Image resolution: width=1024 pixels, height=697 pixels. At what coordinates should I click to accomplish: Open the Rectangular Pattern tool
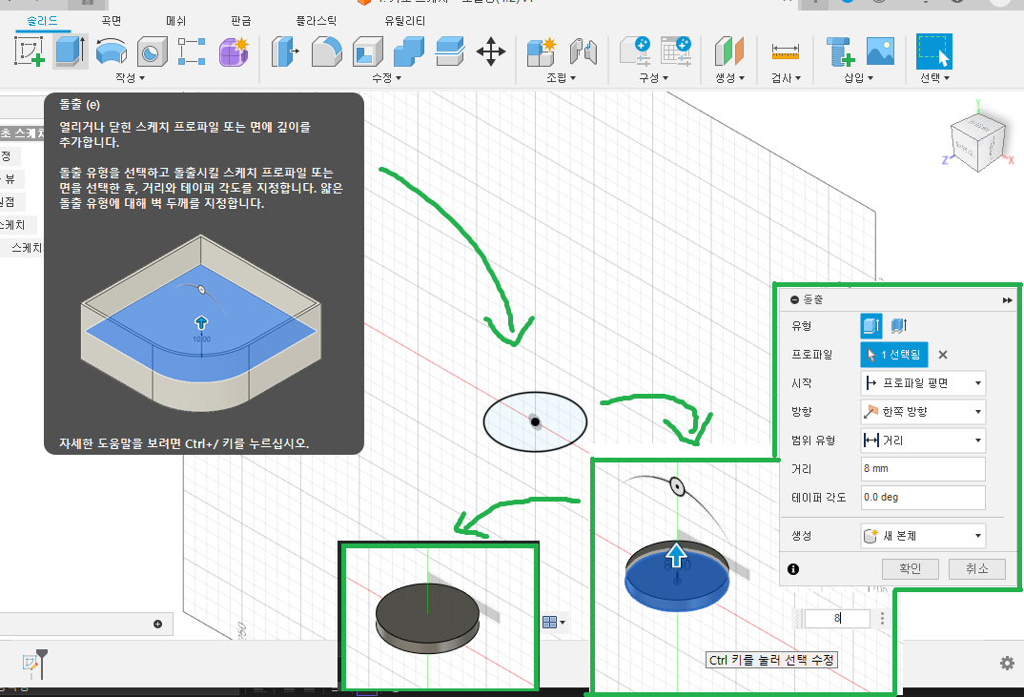coord(192,51)
